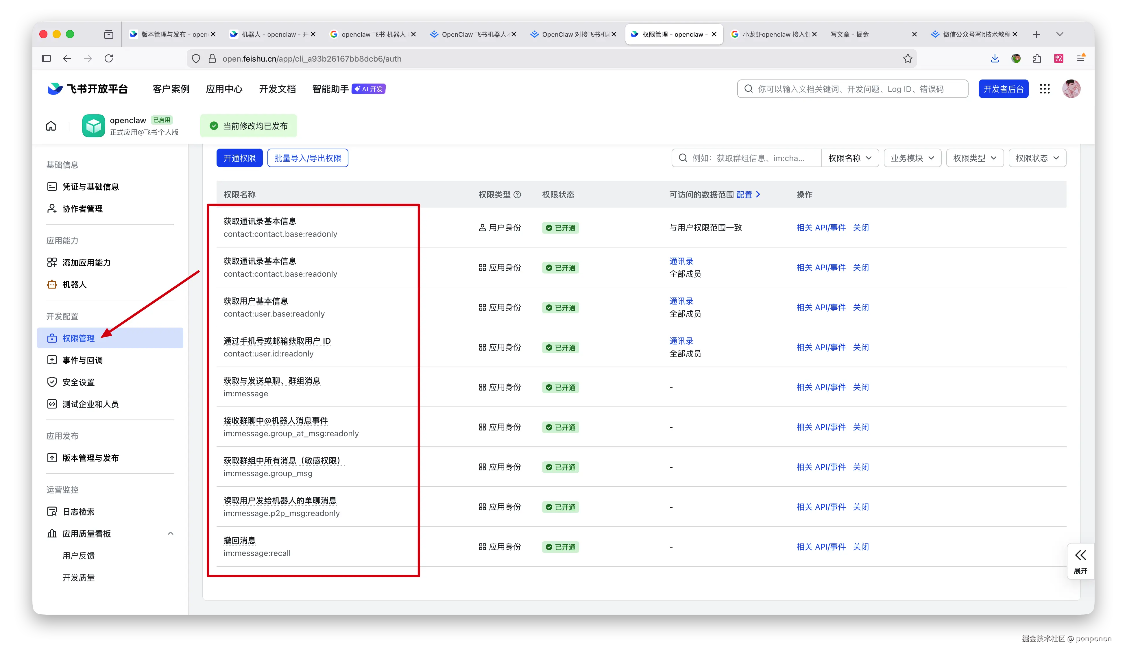Open 事件与回调 in the sidebar

click(83, 360)
